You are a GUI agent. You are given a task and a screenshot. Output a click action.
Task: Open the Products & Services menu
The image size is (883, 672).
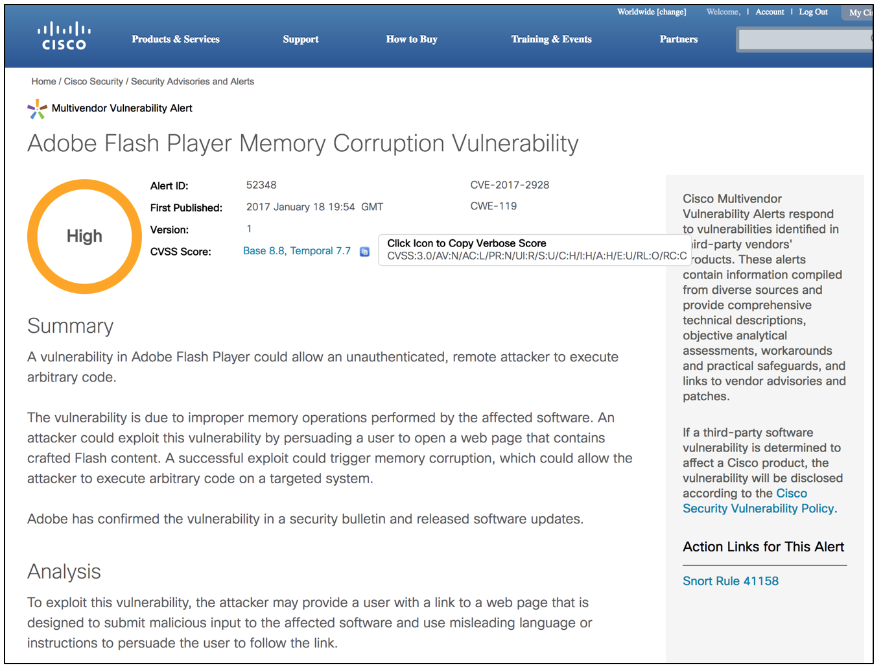coord(175,40)
